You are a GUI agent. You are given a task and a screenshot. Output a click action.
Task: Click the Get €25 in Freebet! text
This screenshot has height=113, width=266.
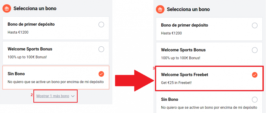[x=176, y=83]
